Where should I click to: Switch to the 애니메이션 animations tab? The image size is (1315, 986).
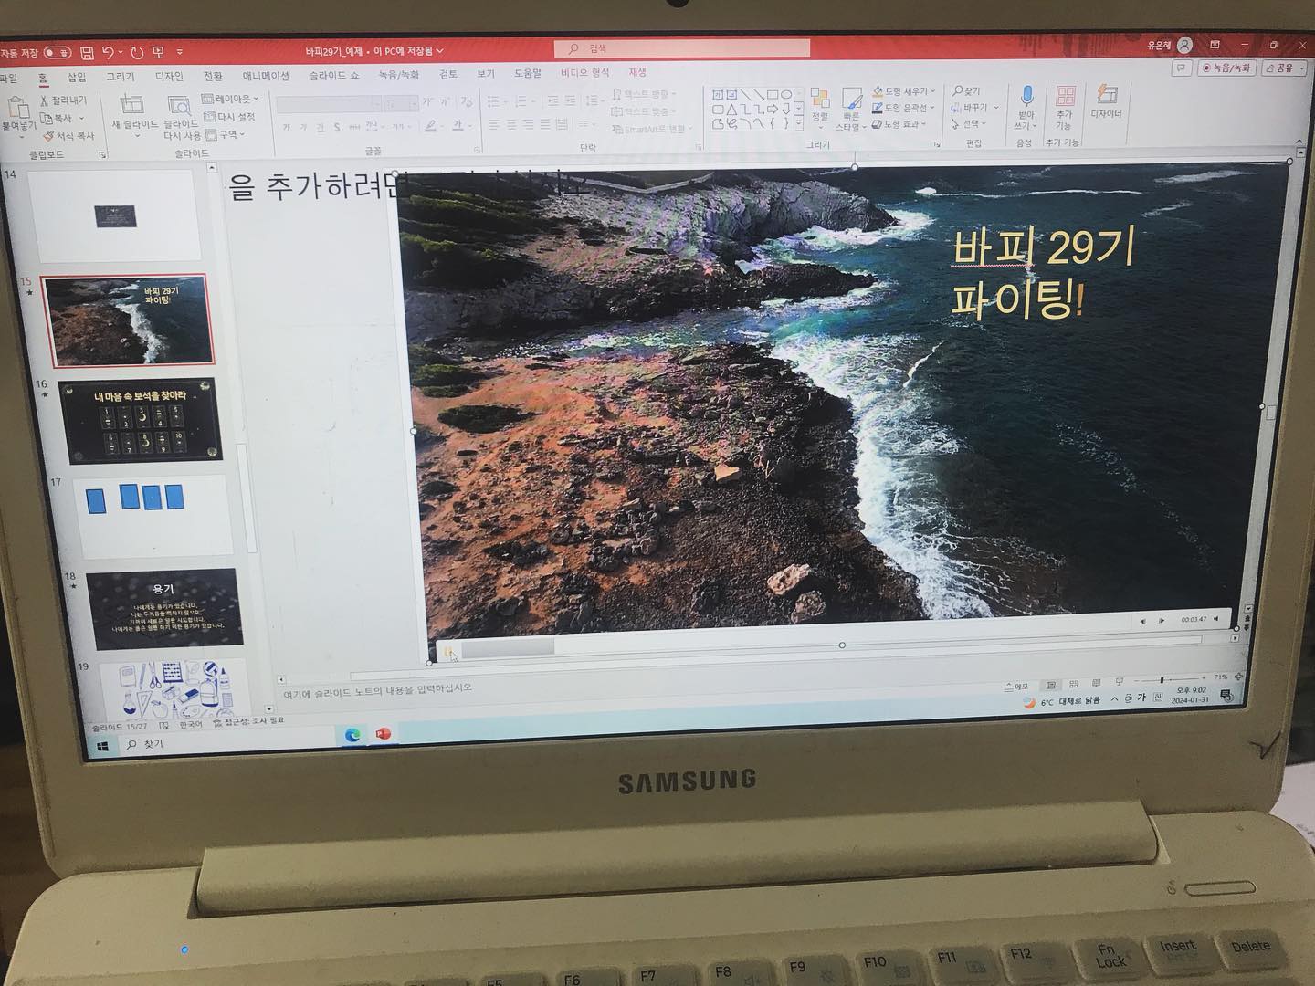click(x=265, y=76)
